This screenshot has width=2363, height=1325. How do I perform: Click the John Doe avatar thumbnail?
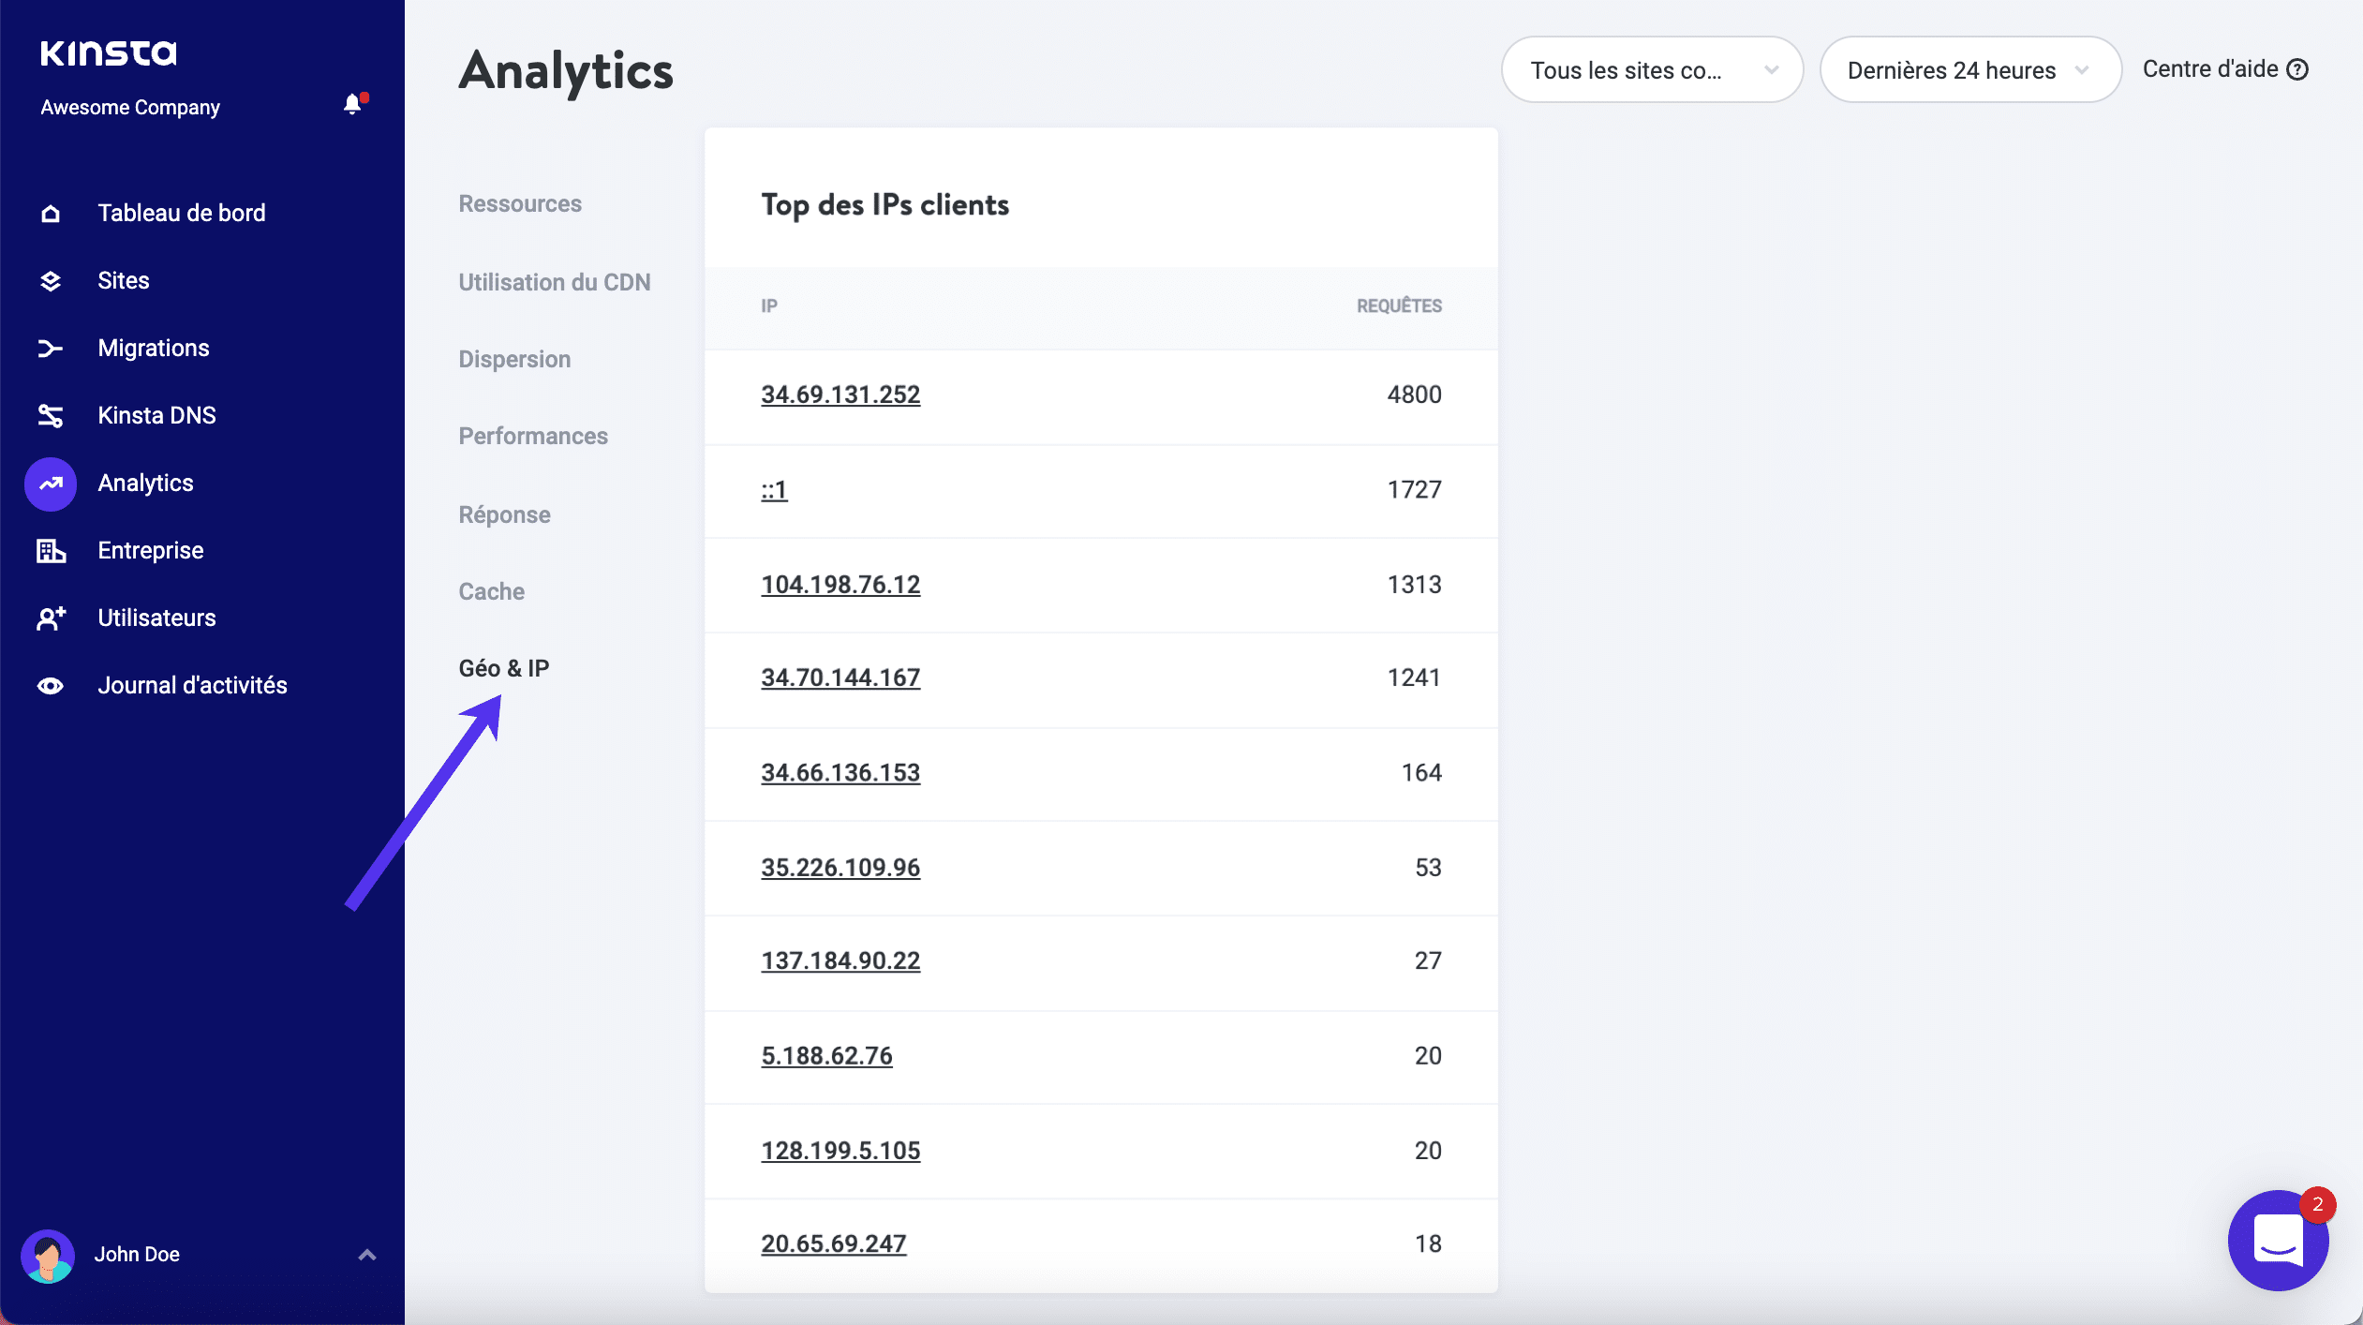49,1255
